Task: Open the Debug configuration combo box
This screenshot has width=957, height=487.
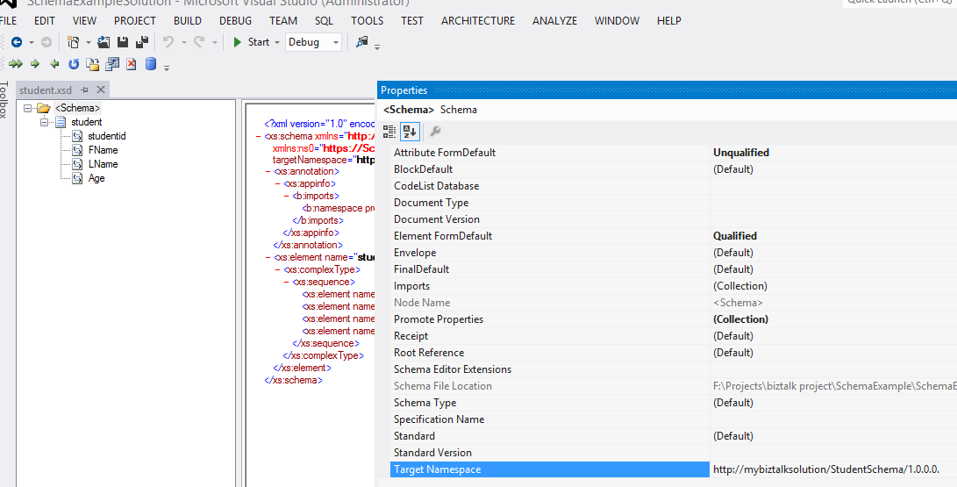Action: (x=313, y=42)
